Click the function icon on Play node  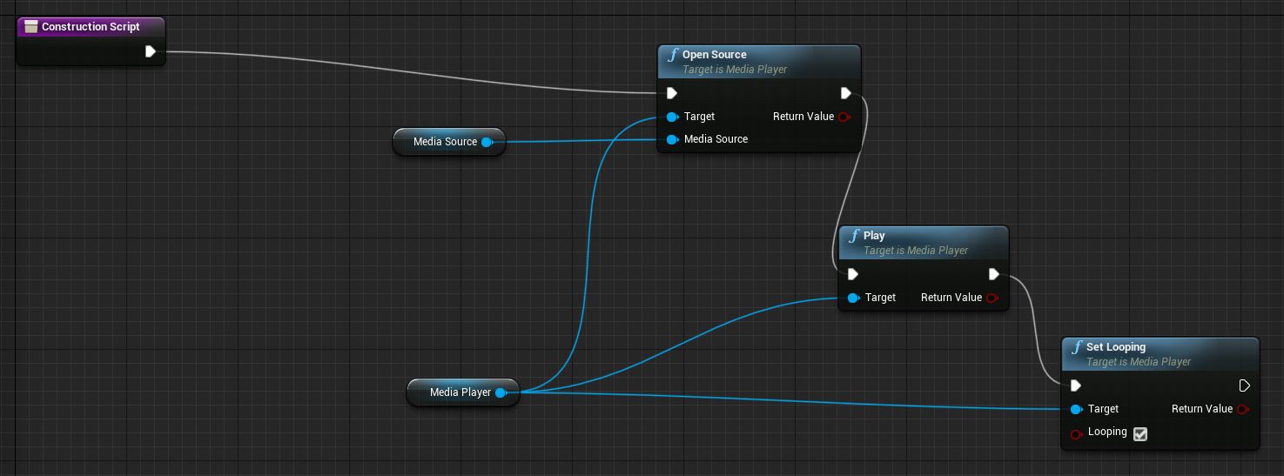tap(853, 236)
